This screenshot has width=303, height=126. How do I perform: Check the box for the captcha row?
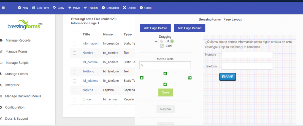(x=75, y=90)
